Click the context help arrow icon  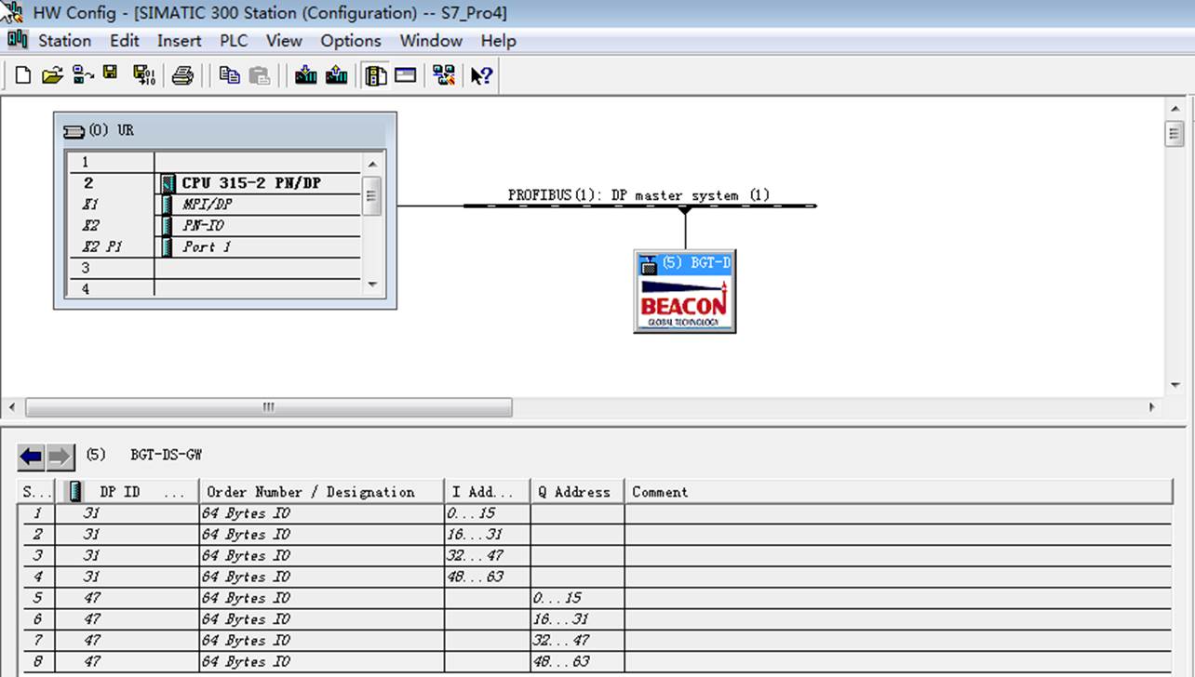point(481,76)
